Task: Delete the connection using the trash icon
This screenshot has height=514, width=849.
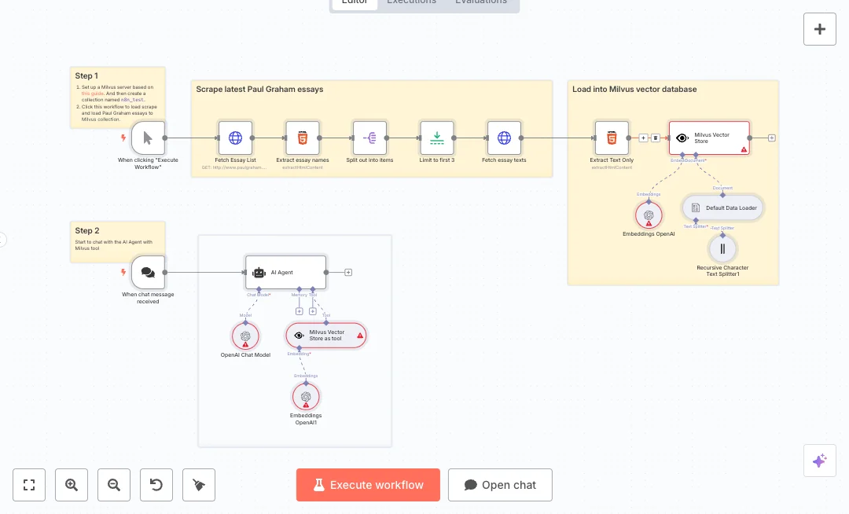Action: coord(656,138)
